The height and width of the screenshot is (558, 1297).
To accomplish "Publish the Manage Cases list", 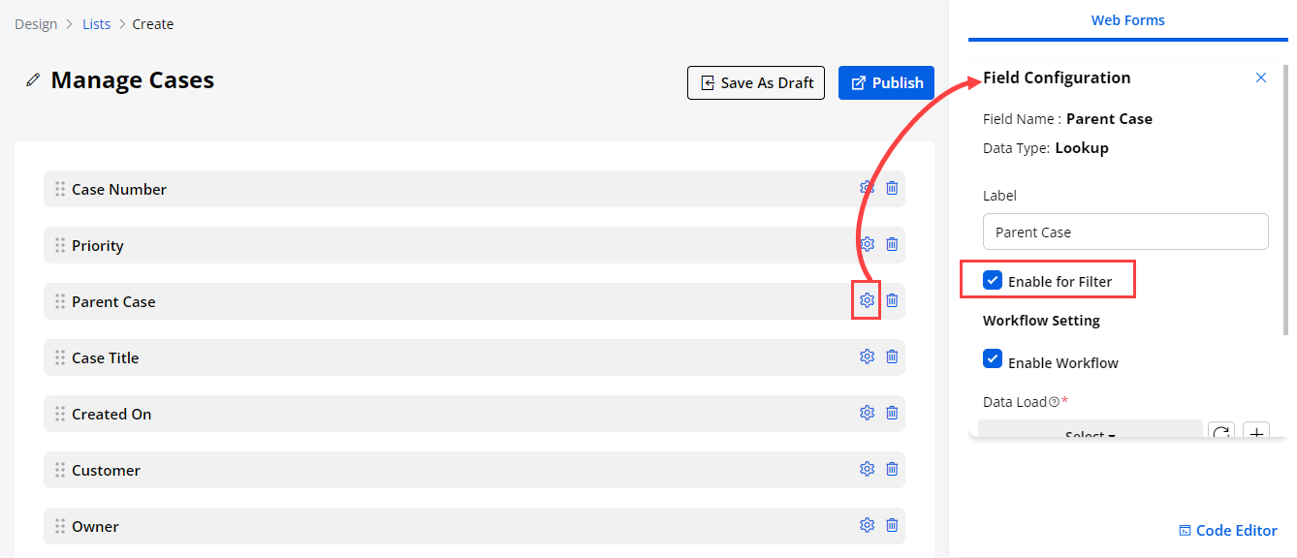I will (x=886, y=83).
